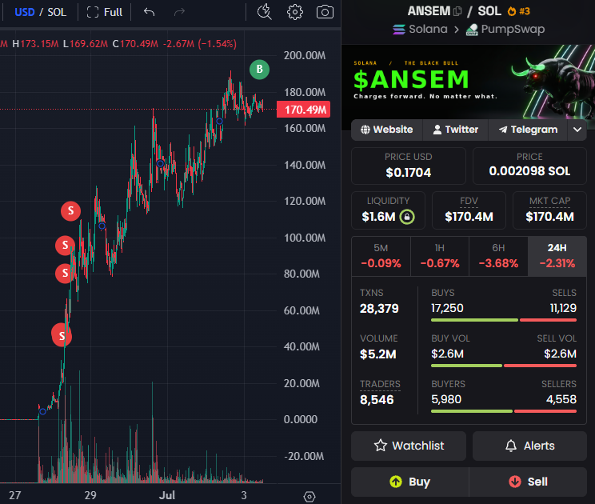The height and width of the screenshot is (504, 595).
Task: Click the S marker near 40.00M
Action: pos(62,335)
